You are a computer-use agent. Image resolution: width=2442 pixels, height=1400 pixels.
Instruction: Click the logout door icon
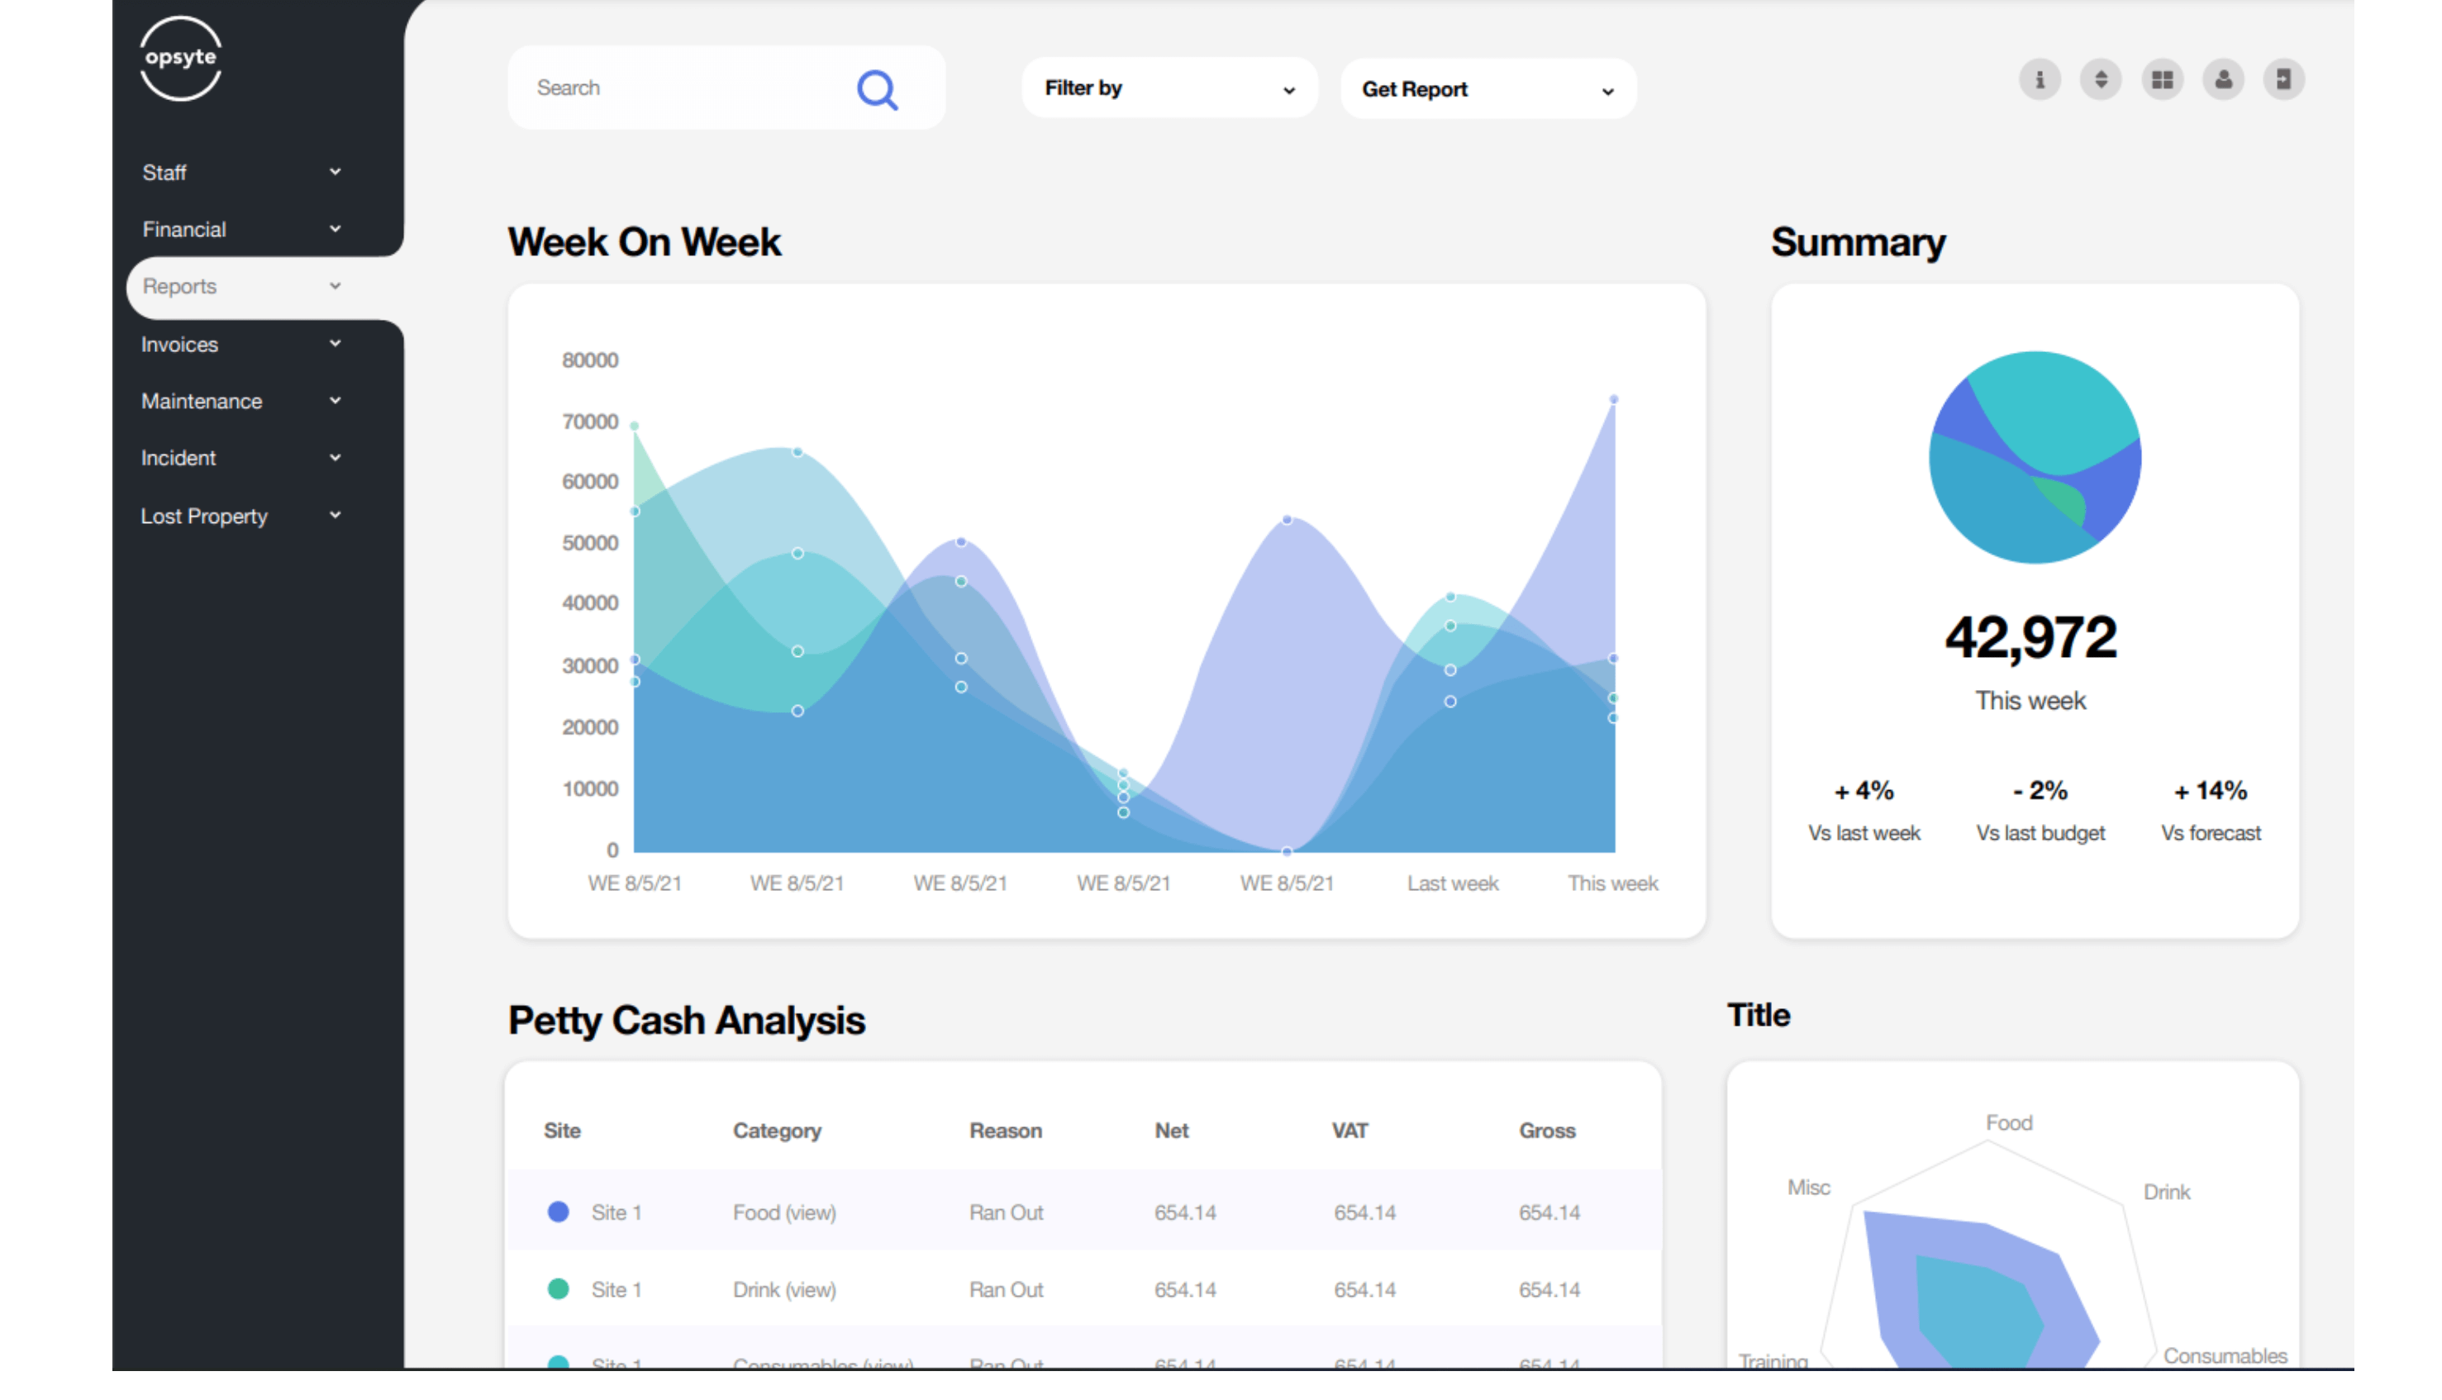(2283, 80)
